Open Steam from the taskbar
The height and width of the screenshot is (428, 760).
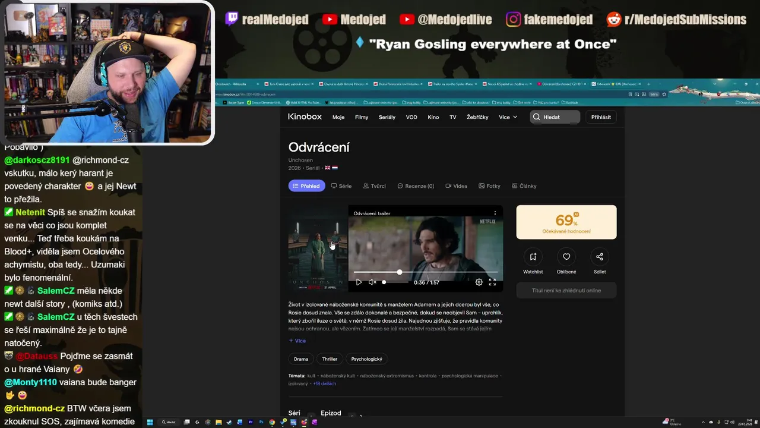pos(229,422)
